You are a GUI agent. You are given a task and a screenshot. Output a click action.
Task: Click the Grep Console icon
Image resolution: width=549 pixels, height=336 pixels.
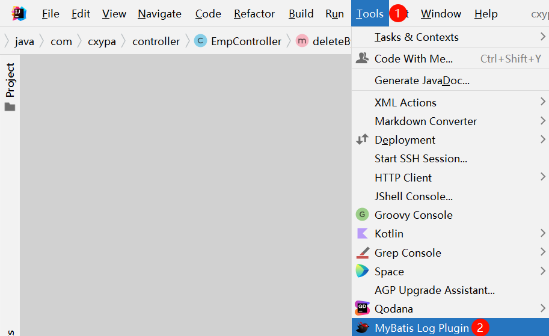click(x=362, y=252)
